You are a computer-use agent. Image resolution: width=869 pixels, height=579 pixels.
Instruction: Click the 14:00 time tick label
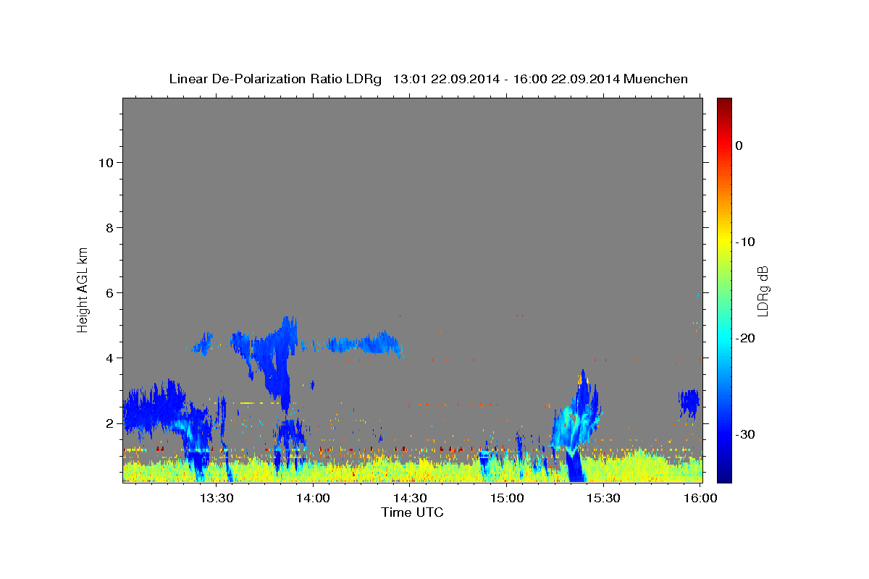click(313, 498)
